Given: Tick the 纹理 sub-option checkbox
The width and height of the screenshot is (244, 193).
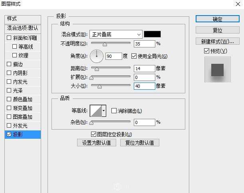Looking at the screenshot, I should 14,55.
